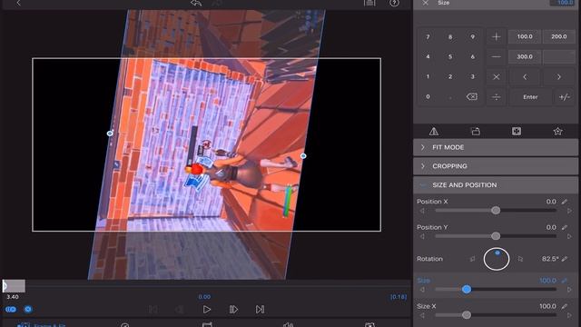The width and height of the screenshot is (581, 327).
Task: Click the clip thumbnail at the timeline start
Action: [x=14, y=286]
